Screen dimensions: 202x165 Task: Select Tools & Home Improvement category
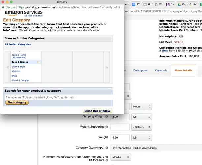pyautogui.click(x=19, y=56)
